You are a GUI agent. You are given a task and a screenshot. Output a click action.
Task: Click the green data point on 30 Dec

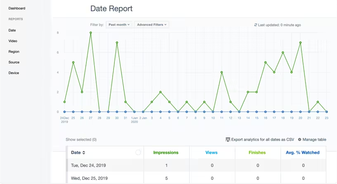(x=117, y=42)
